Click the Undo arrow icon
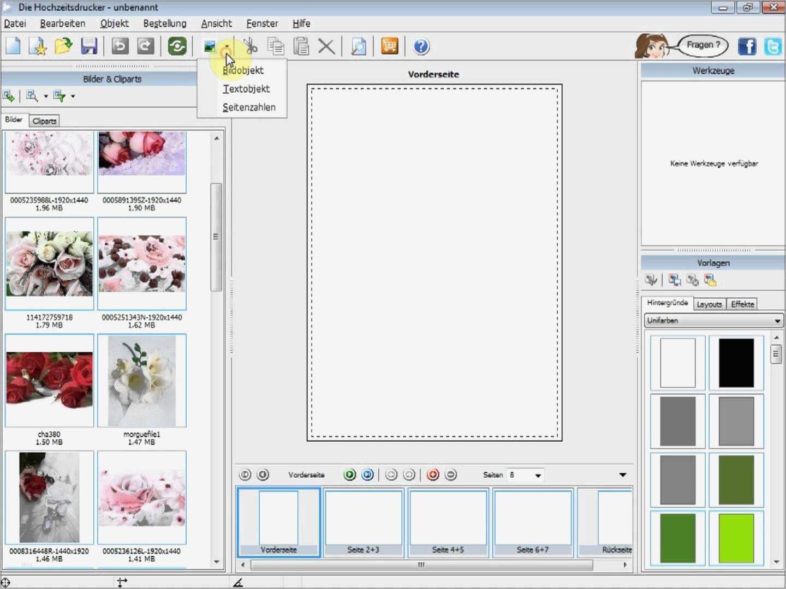Image resolution: width=786 pixels, height=589 pixels. [120, 46]
